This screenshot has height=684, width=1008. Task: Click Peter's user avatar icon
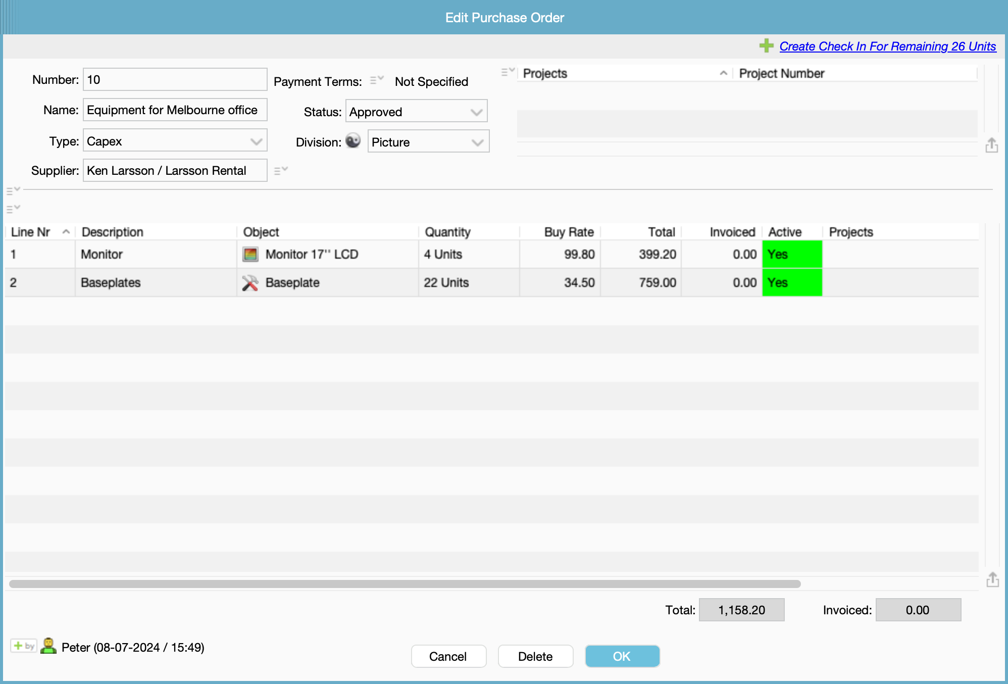(x=48, y=646)
